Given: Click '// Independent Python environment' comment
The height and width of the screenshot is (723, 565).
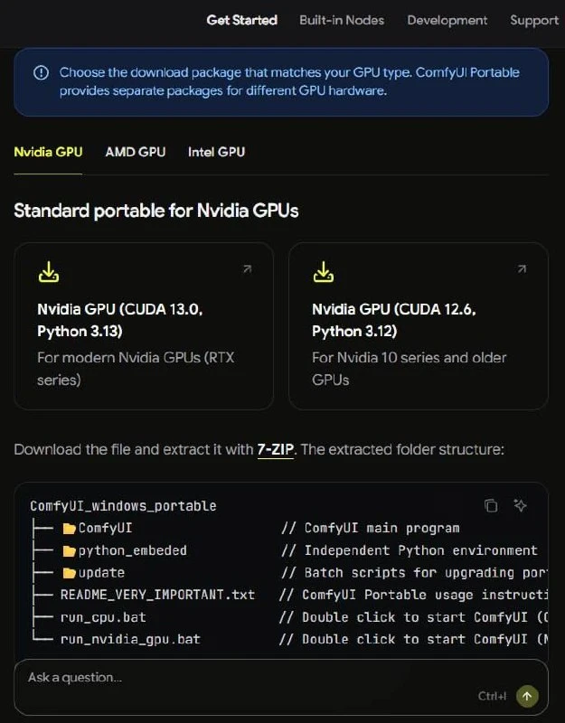Looking at the screenshot, I should click(x=410, y=550).
